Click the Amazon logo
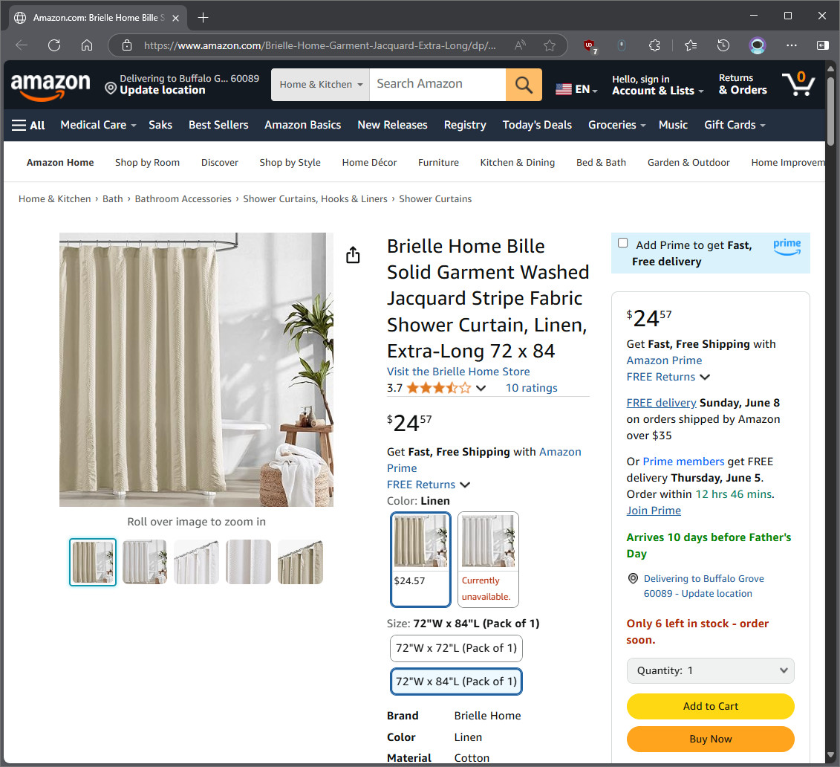The image size is (840, 767). point(51,85)
